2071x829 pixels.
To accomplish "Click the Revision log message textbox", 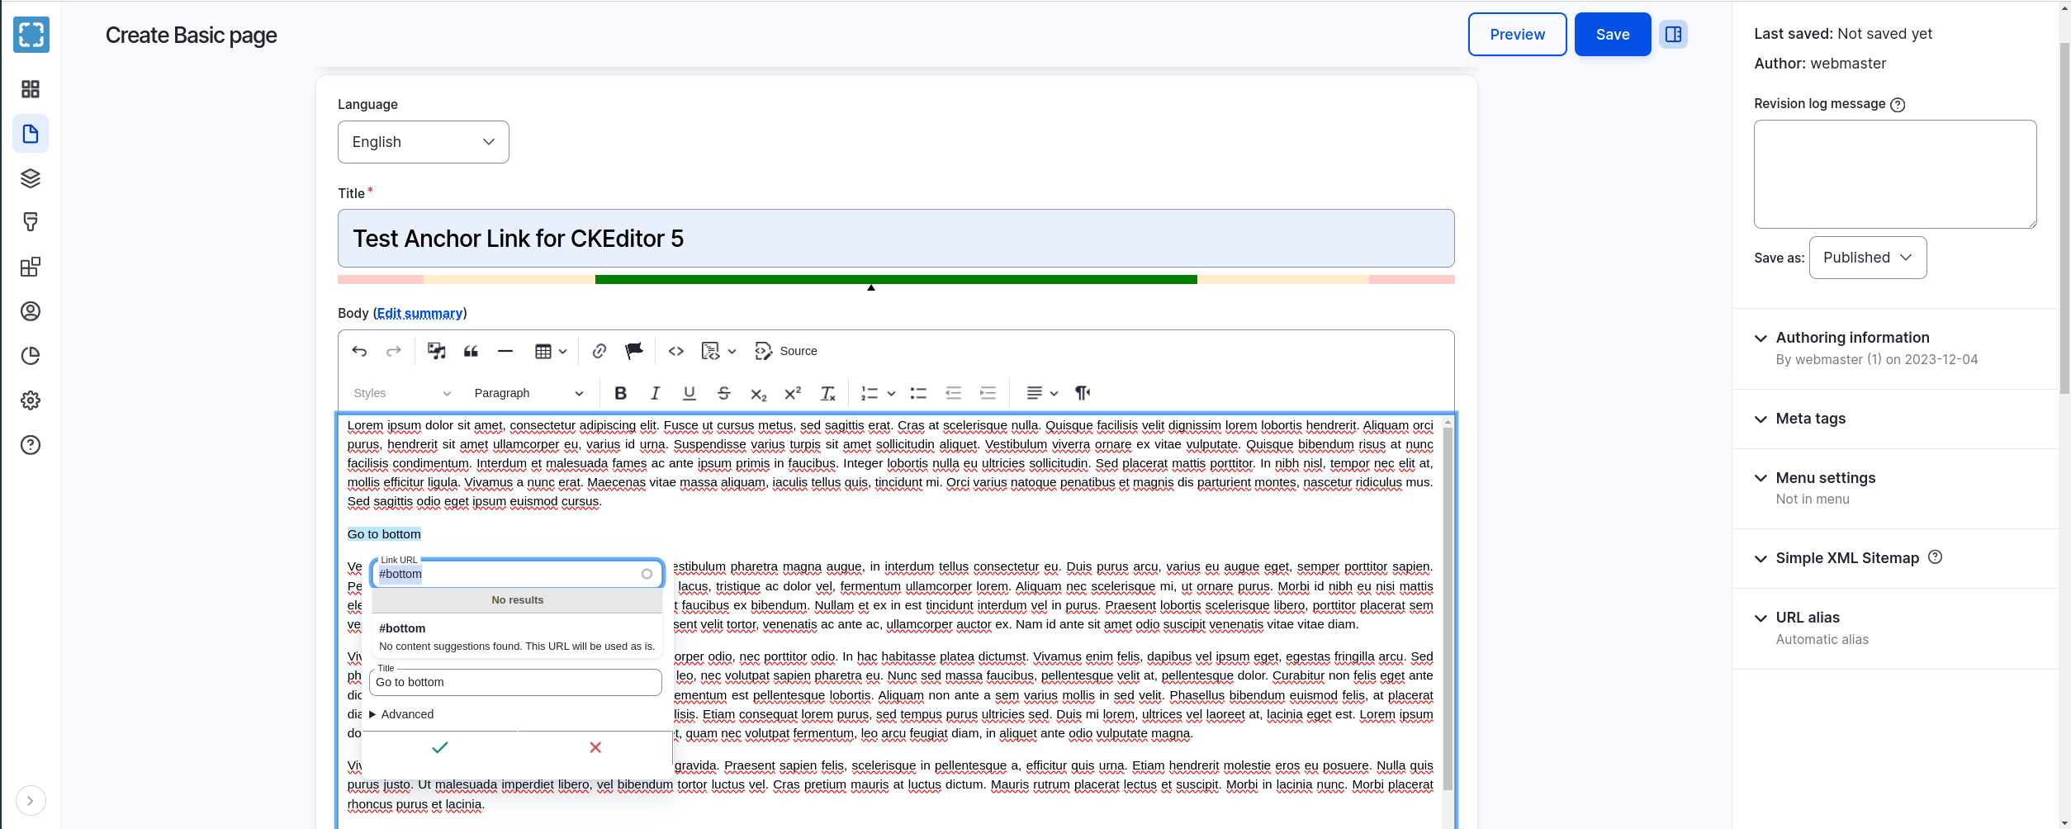I will (1894, 174).
